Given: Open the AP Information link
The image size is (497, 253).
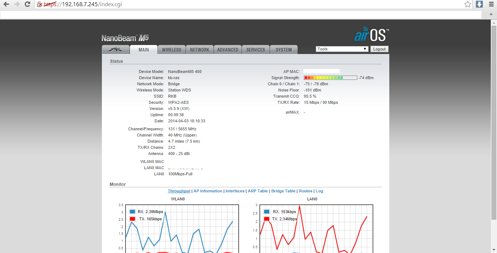Looking at the screenshot, I should pyautogui.click(x=208, y=191).
